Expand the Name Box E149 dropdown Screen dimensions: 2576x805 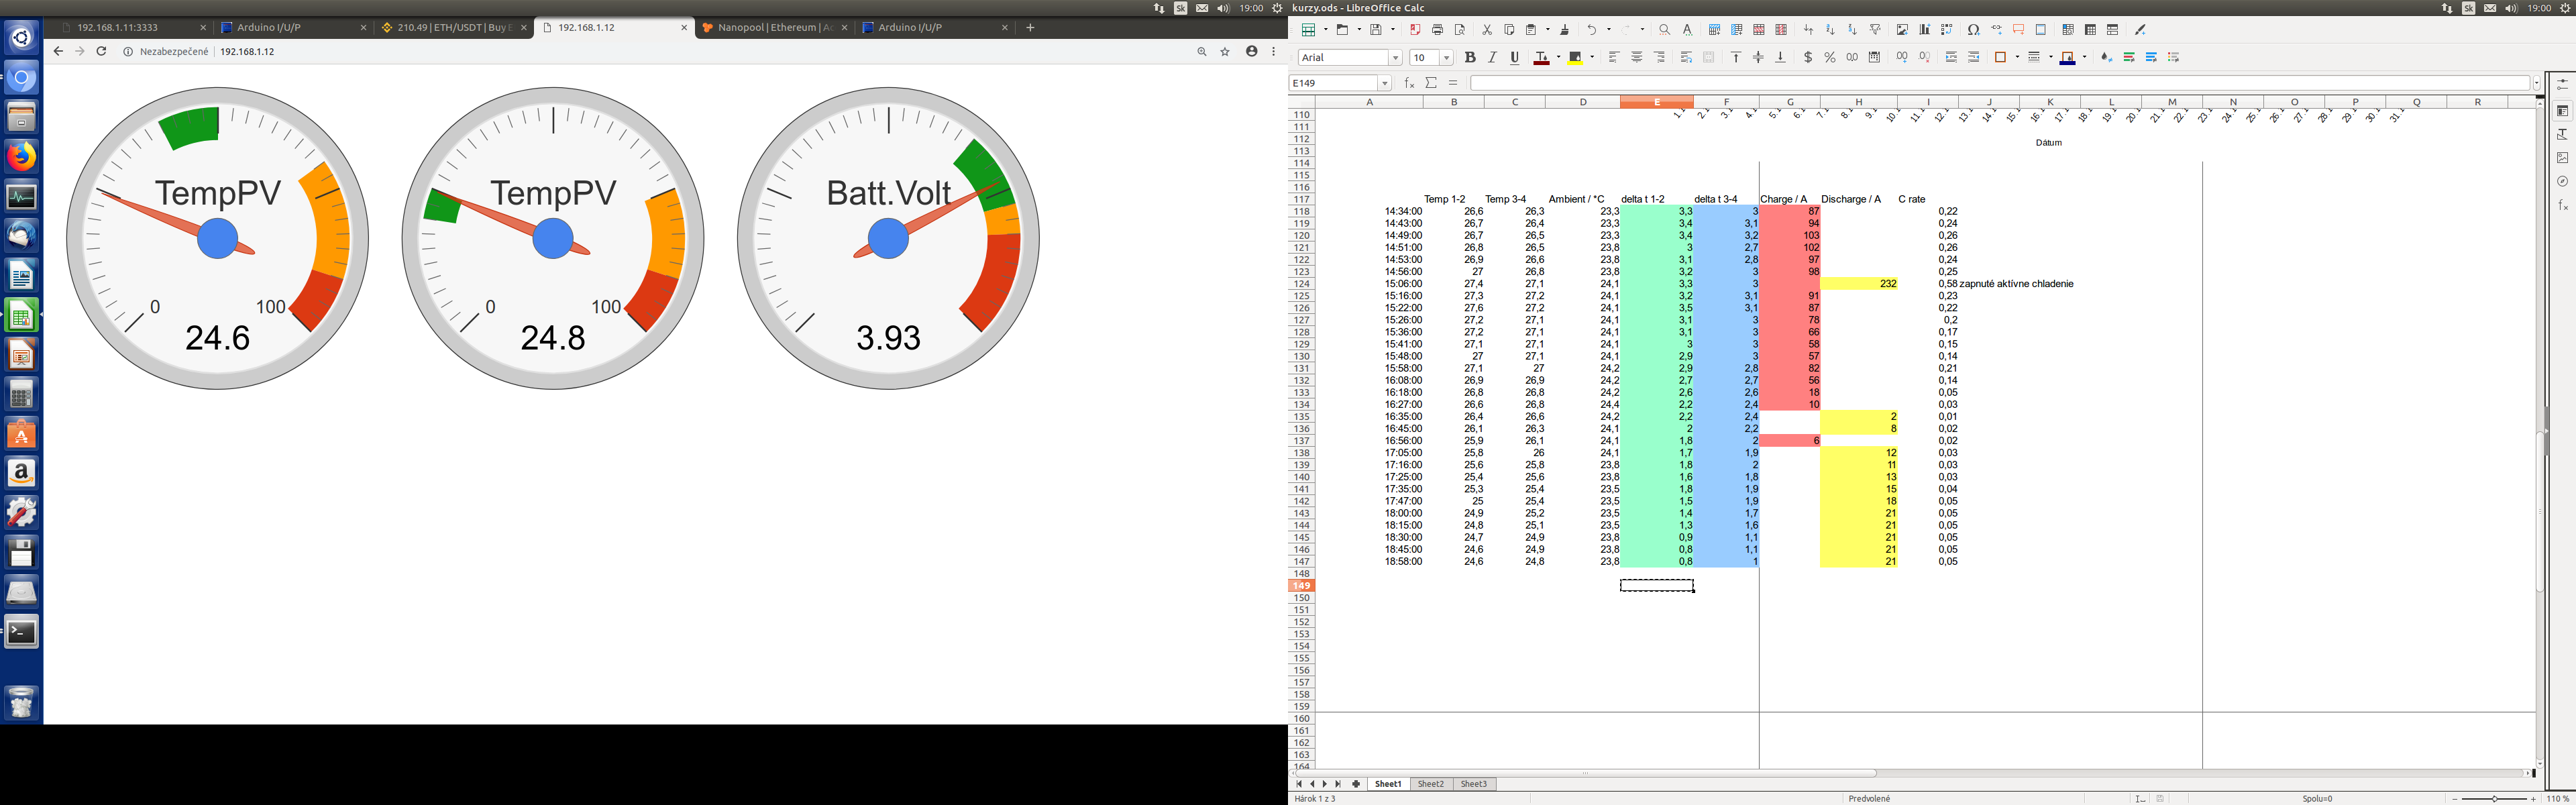pos(1385,83)
